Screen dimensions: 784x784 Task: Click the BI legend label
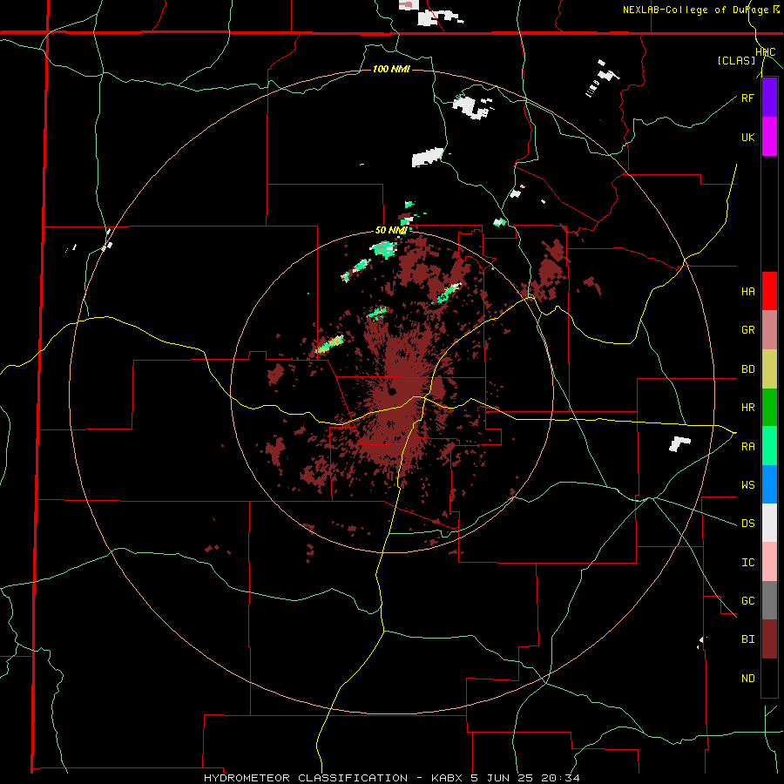[747, 639]
